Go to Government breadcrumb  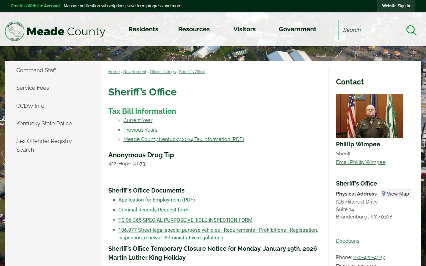click(135, 72)
